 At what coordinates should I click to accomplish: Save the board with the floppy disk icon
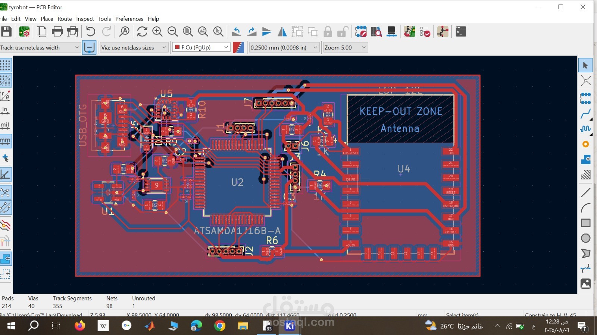tap(6, 32)
